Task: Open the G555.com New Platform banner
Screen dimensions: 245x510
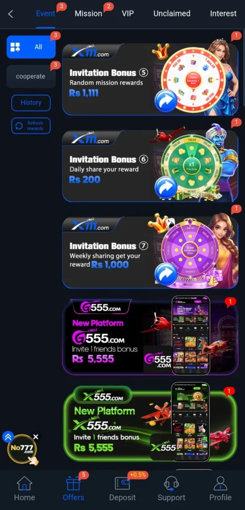Action: [150, 336]
